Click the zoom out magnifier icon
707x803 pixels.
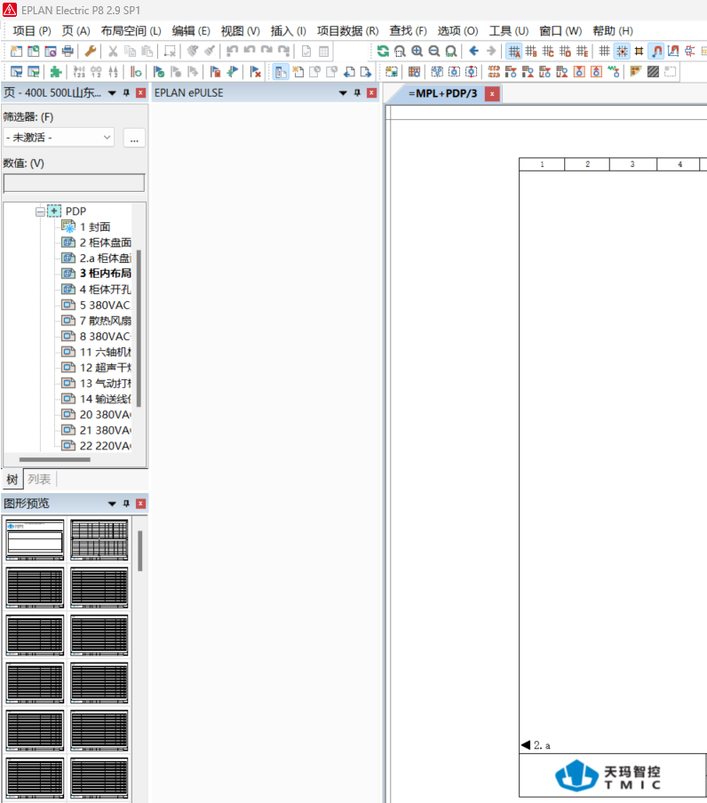click(433, 52)
